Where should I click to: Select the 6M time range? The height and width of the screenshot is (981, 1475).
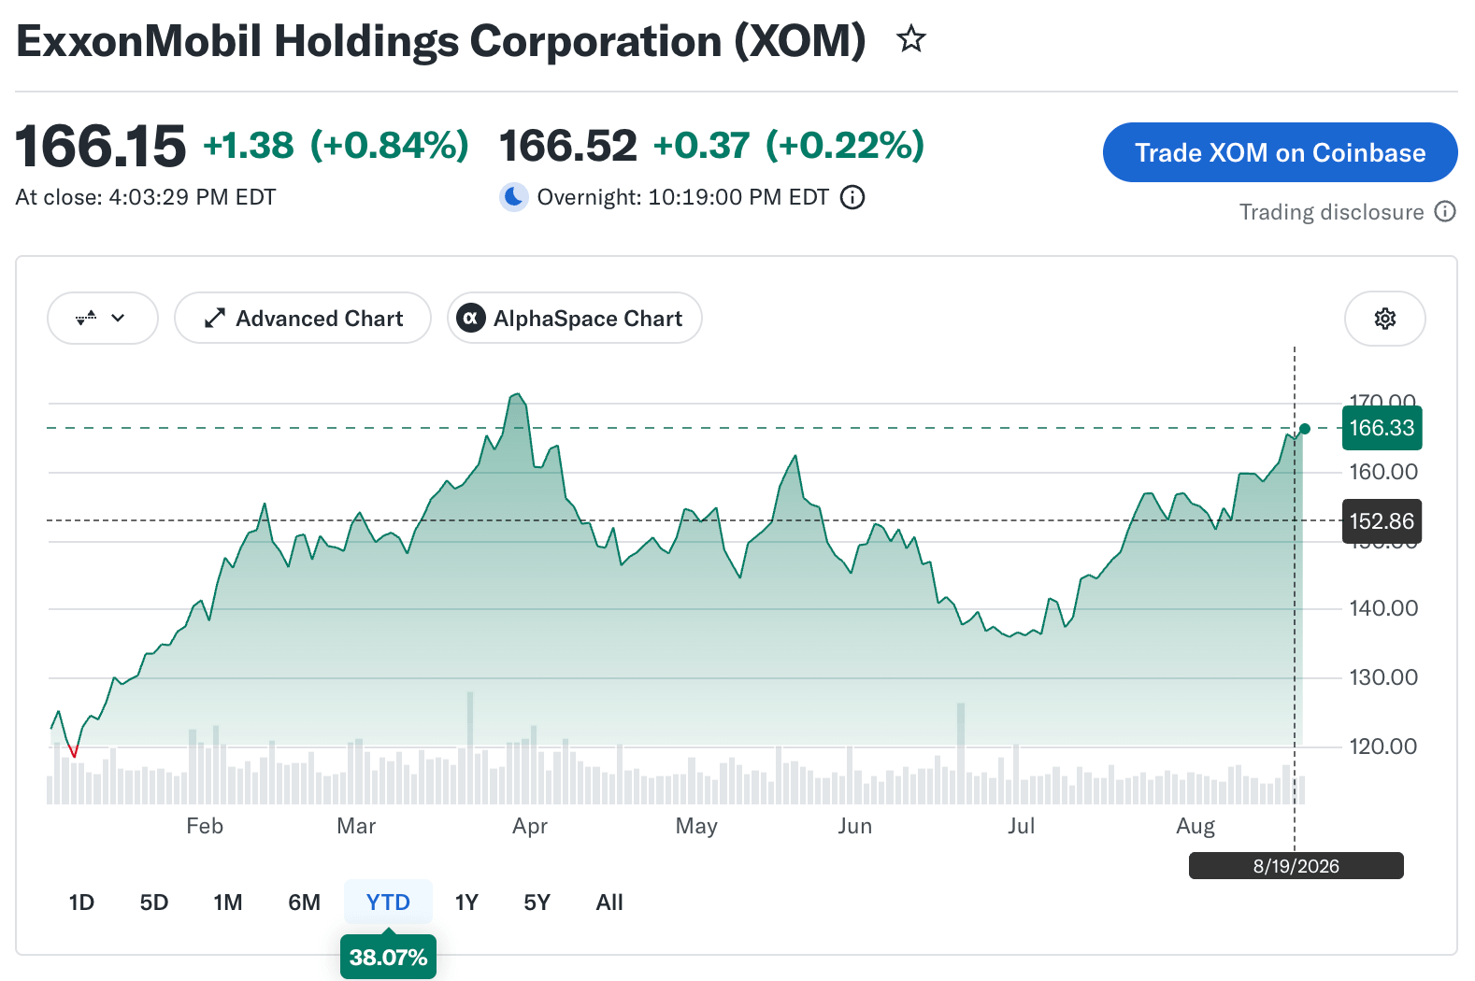click(x=304, y=902)
